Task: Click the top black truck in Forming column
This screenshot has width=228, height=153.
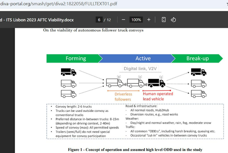Action: [68, 72]
